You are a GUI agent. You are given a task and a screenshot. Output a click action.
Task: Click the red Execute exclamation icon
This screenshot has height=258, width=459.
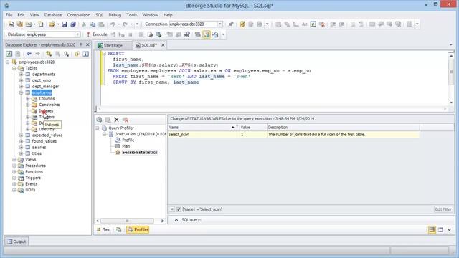(x=88, y=34)
